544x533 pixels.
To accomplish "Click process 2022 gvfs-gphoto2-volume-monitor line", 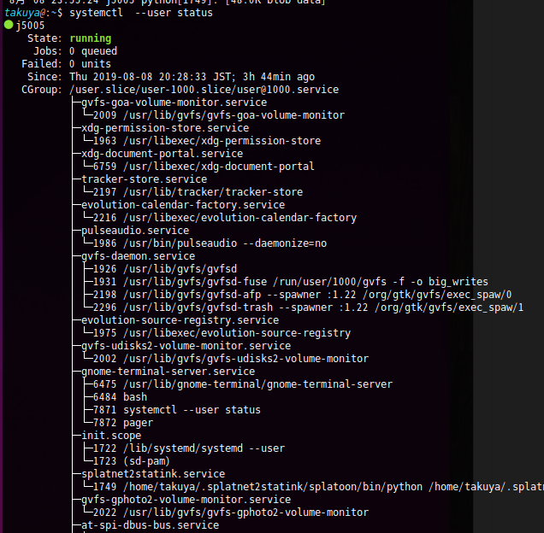I will pos(231,512).
